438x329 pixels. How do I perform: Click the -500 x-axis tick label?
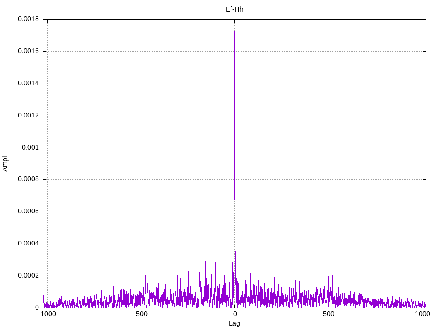(141, 314)
